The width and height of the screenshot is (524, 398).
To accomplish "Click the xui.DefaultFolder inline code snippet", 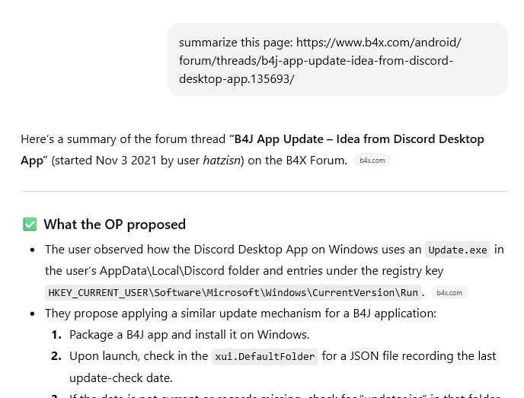I will (264, 356).
